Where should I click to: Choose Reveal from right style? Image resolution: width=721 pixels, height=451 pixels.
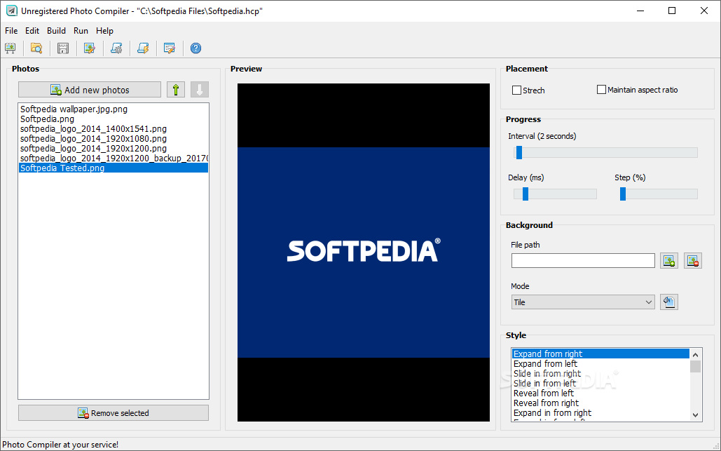click(600, 403)
